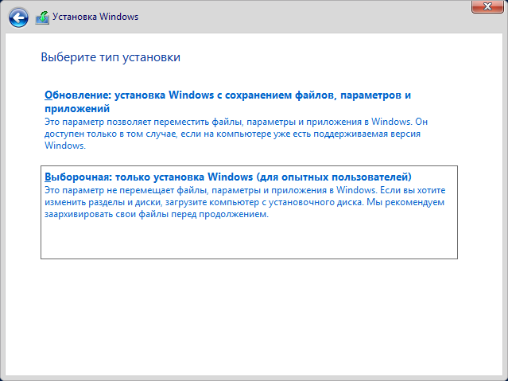Click description starting 'Это параметр позволяет переместить'
508x381 pixels.
[x=236, y=134]
